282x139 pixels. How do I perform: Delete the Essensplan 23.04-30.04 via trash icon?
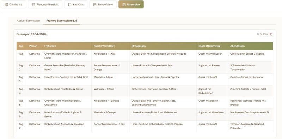pos(271,34)
